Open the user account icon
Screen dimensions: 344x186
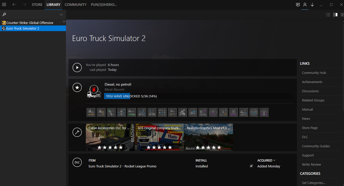tap(305, 5)
